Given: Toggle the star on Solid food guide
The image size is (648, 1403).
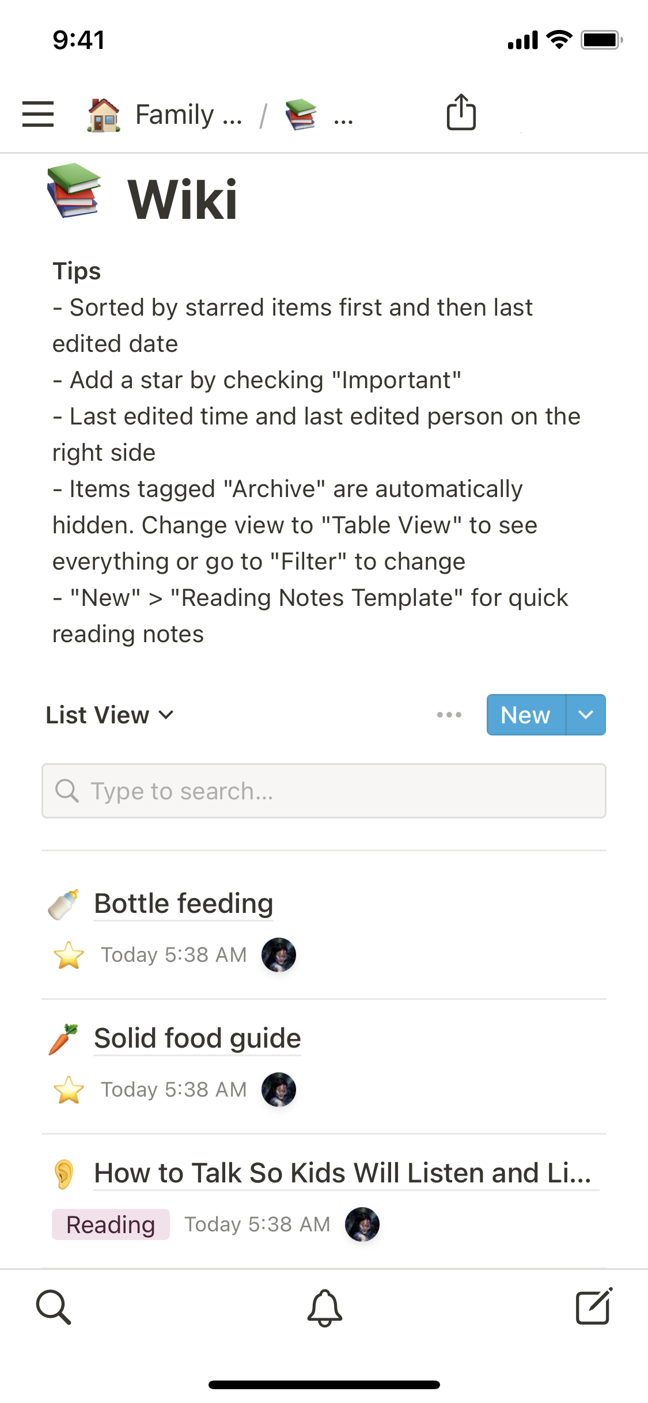Looking at the screenshot, I should point(69,1090).
